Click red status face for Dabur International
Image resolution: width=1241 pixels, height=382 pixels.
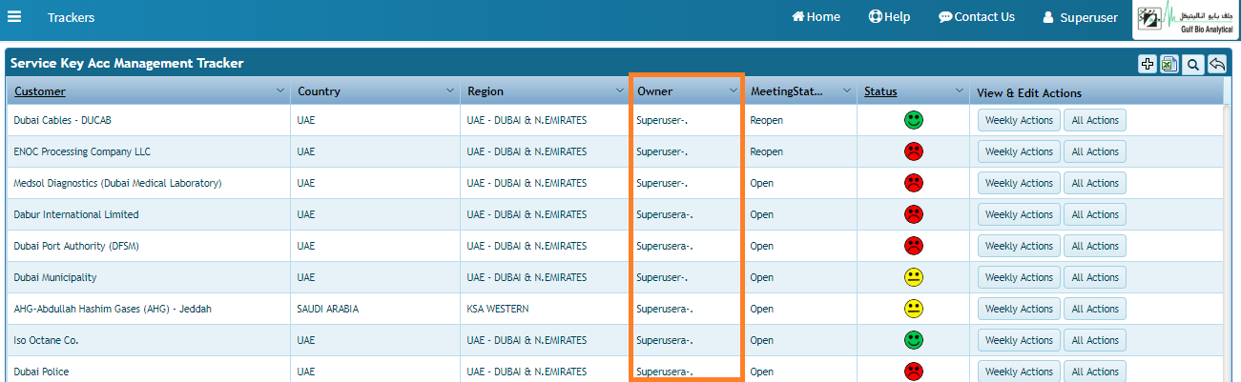pyautogui.click(x=914, y=214)
